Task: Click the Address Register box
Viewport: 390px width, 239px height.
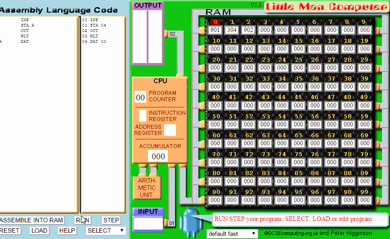Action: click(x=170, y=130)
